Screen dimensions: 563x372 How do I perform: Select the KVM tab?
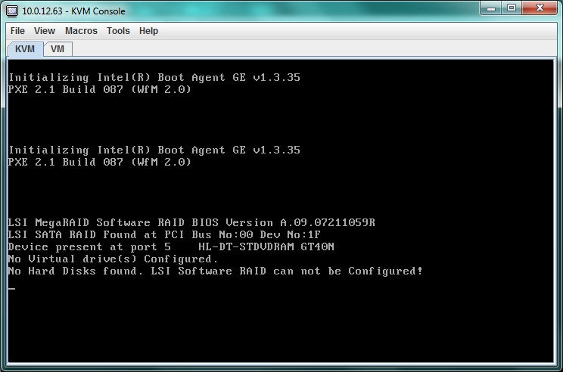coord(25,49)
